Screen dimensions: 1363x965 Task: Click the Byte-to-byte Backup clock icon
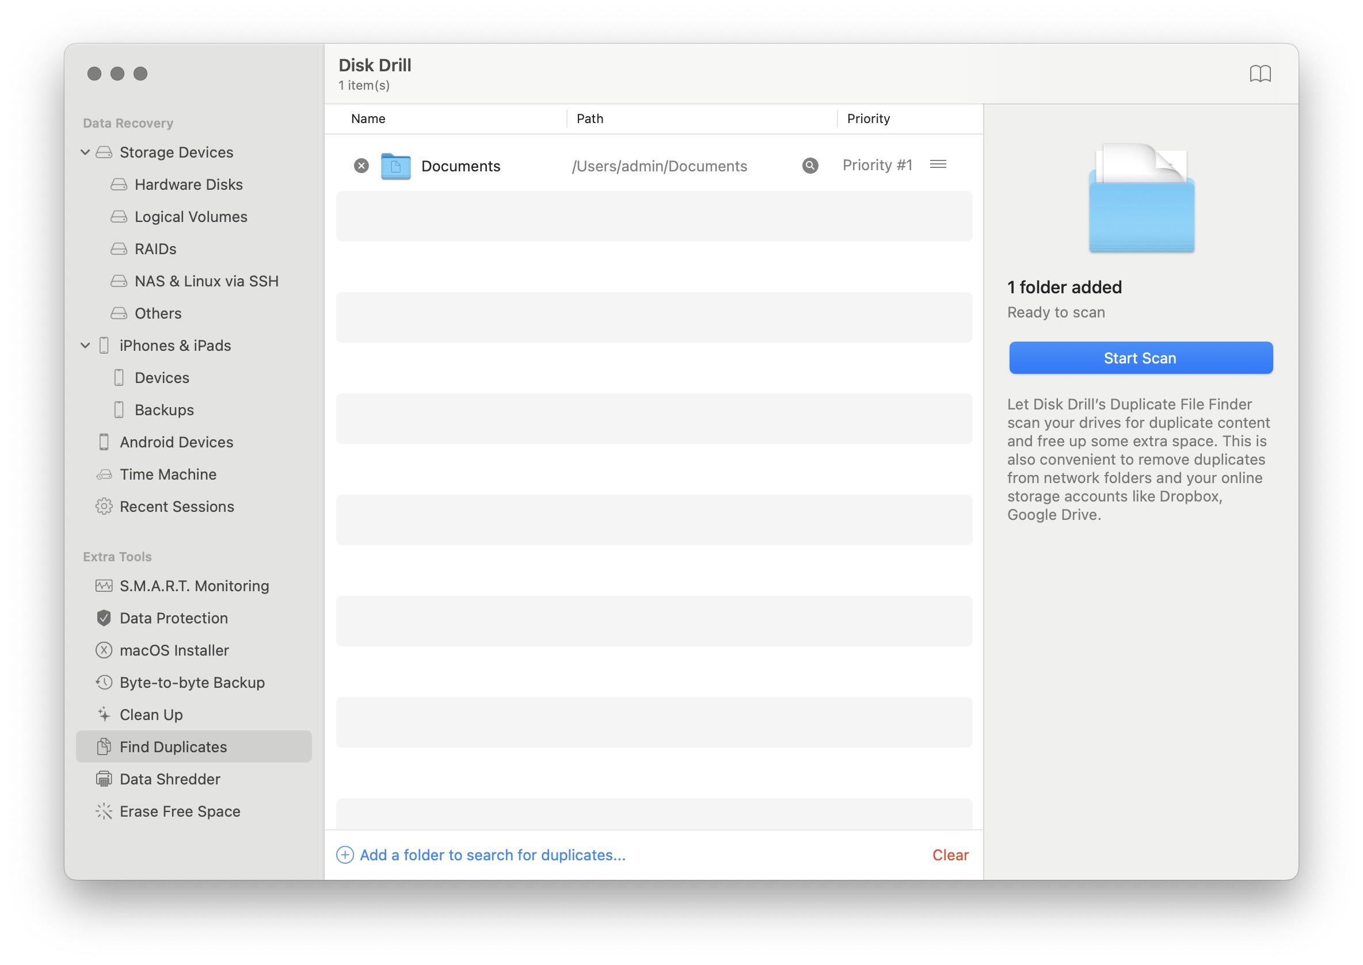(104, 682)
